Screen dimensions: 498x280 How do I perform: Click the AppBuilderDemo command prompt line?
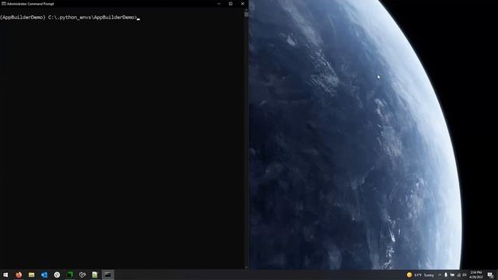(70, 17)
